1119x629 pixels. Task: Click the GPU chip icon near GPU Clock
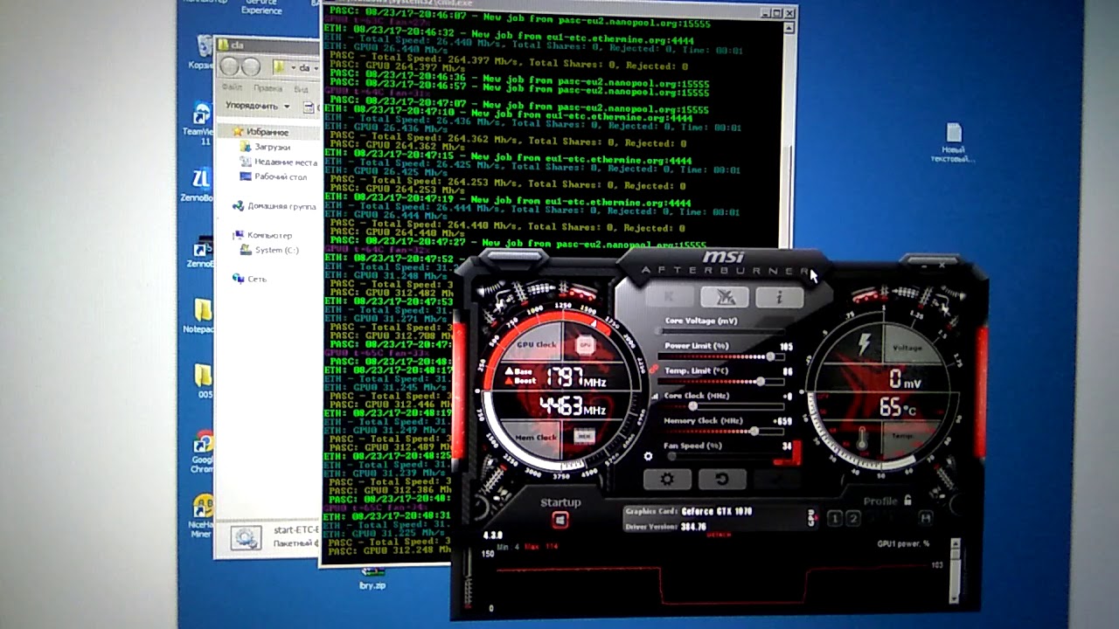(584, 346)
